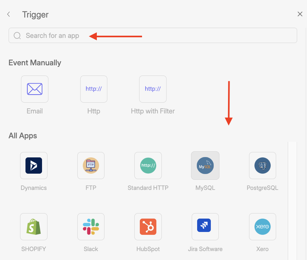Click the Jira Software label
This screenshot has height=260, width=307.
click(x=205, y=249)
